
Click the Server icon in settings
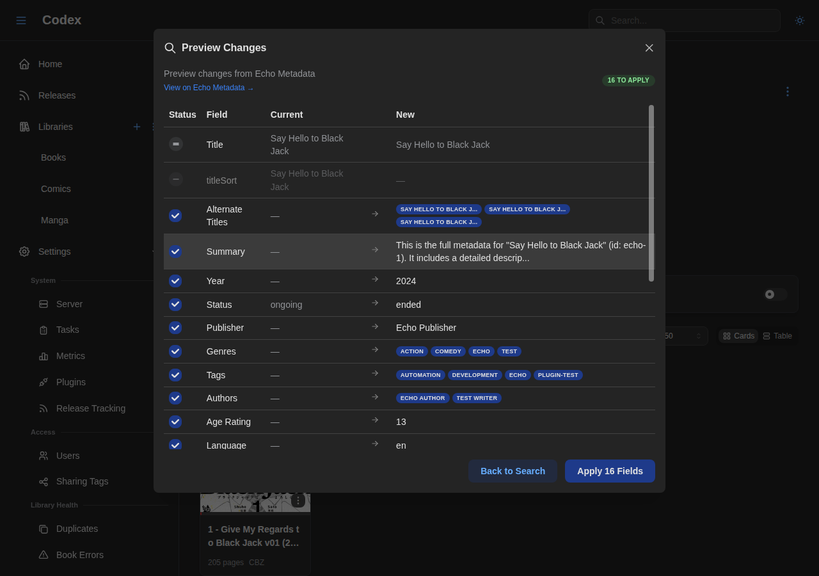pyautogui.click(x=44, y=304)
